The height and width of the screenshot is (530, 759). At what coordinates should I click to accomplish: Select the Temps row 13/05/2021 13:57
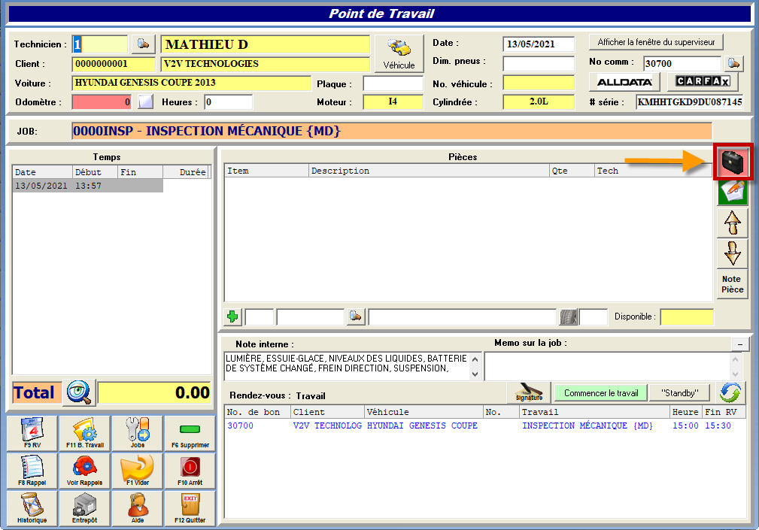[x=87, y=186]
